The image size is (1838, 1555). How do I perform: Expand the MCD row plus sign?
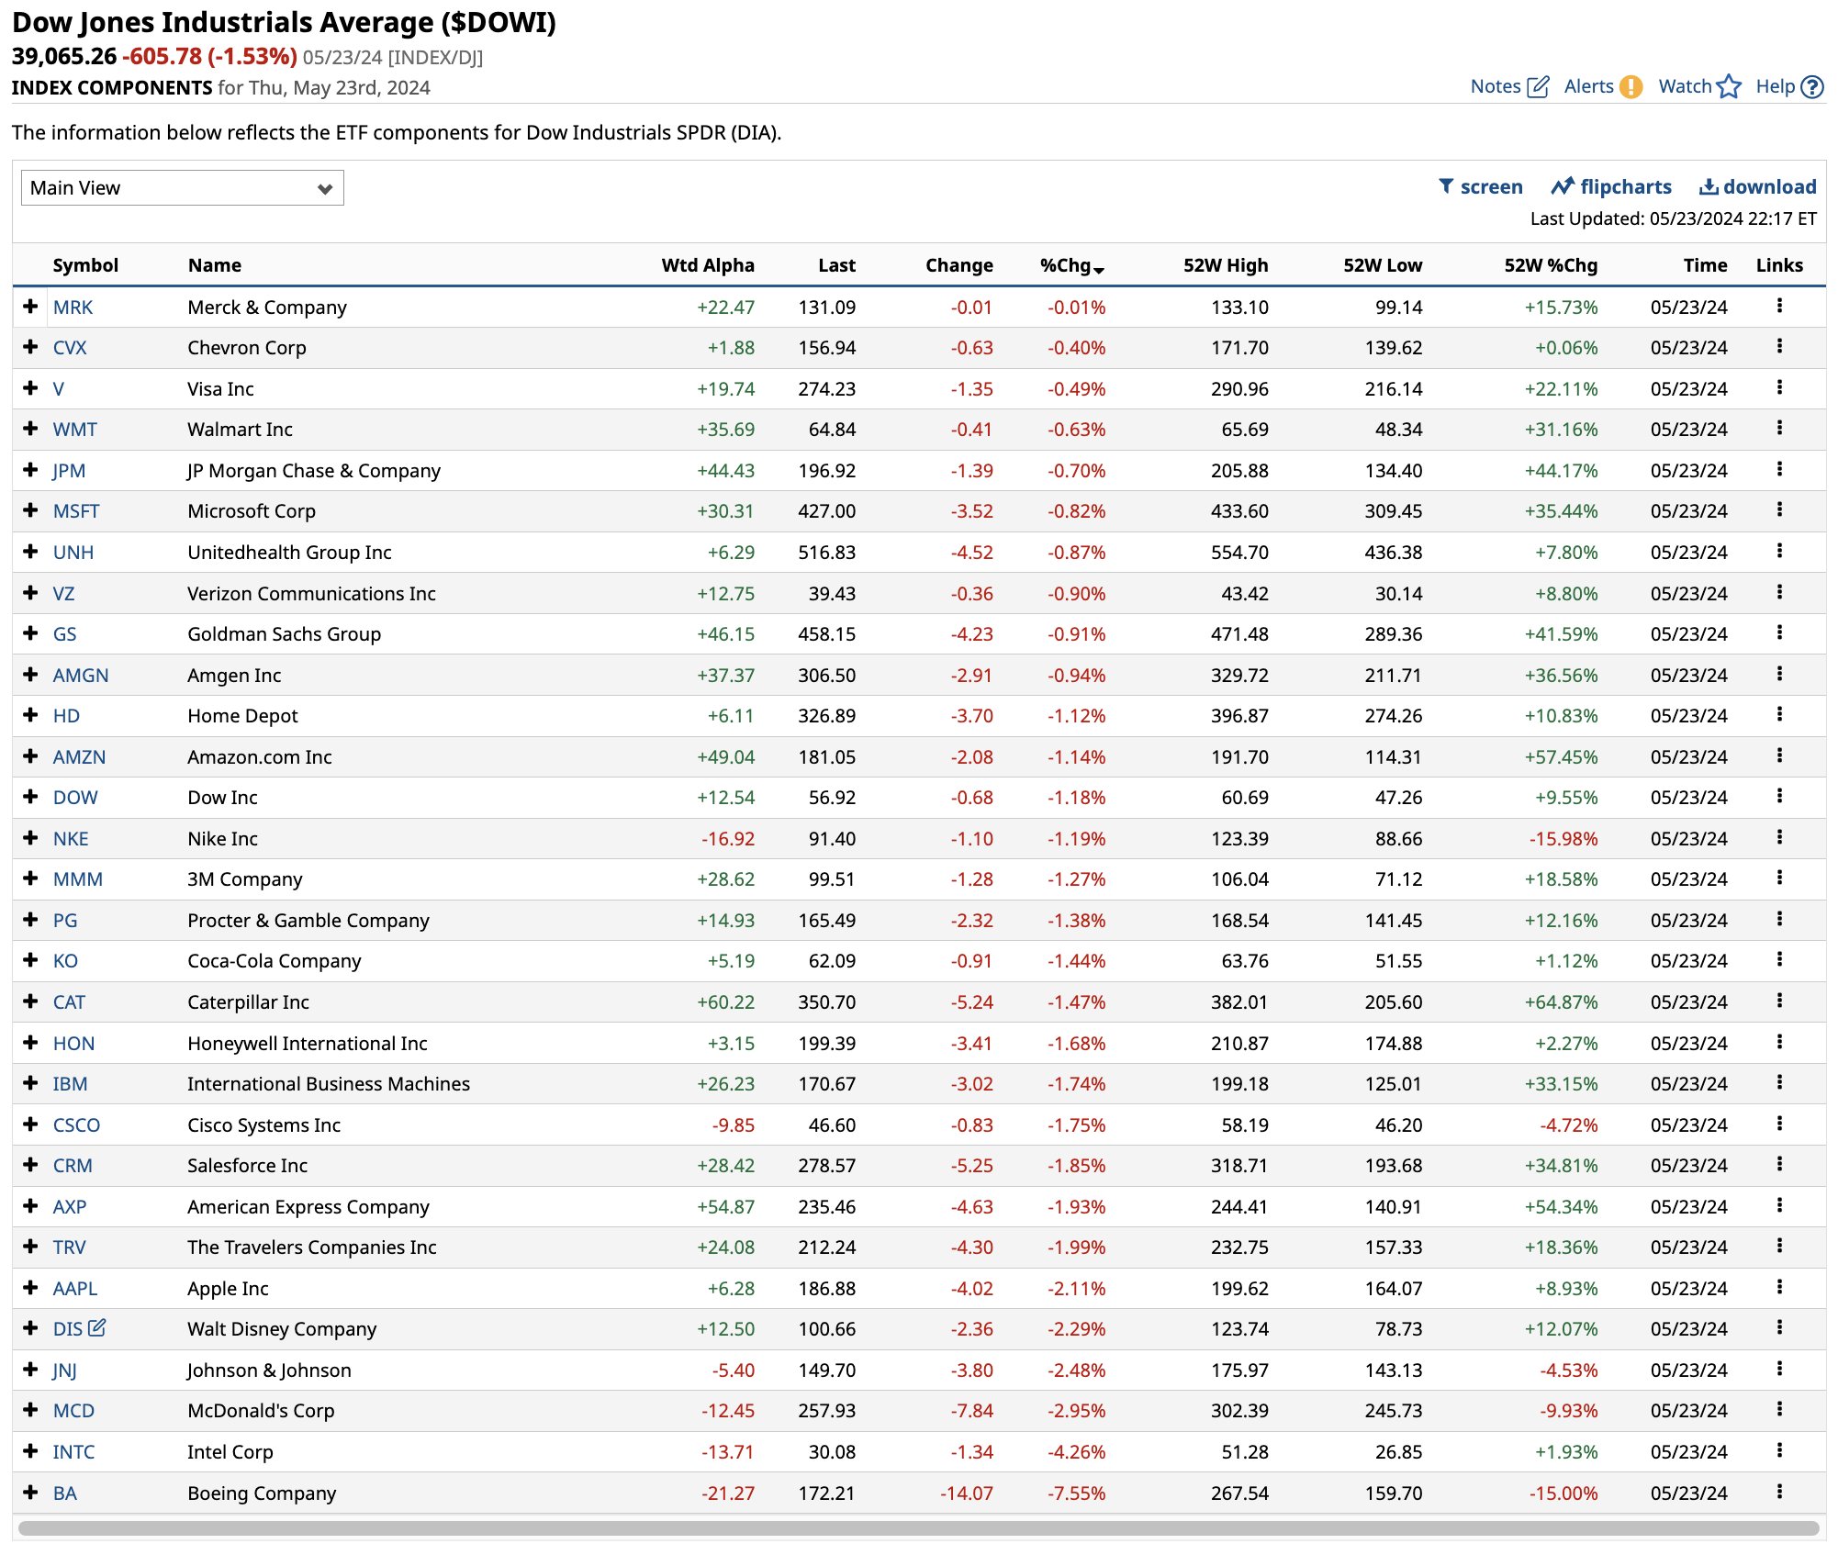30,1410
